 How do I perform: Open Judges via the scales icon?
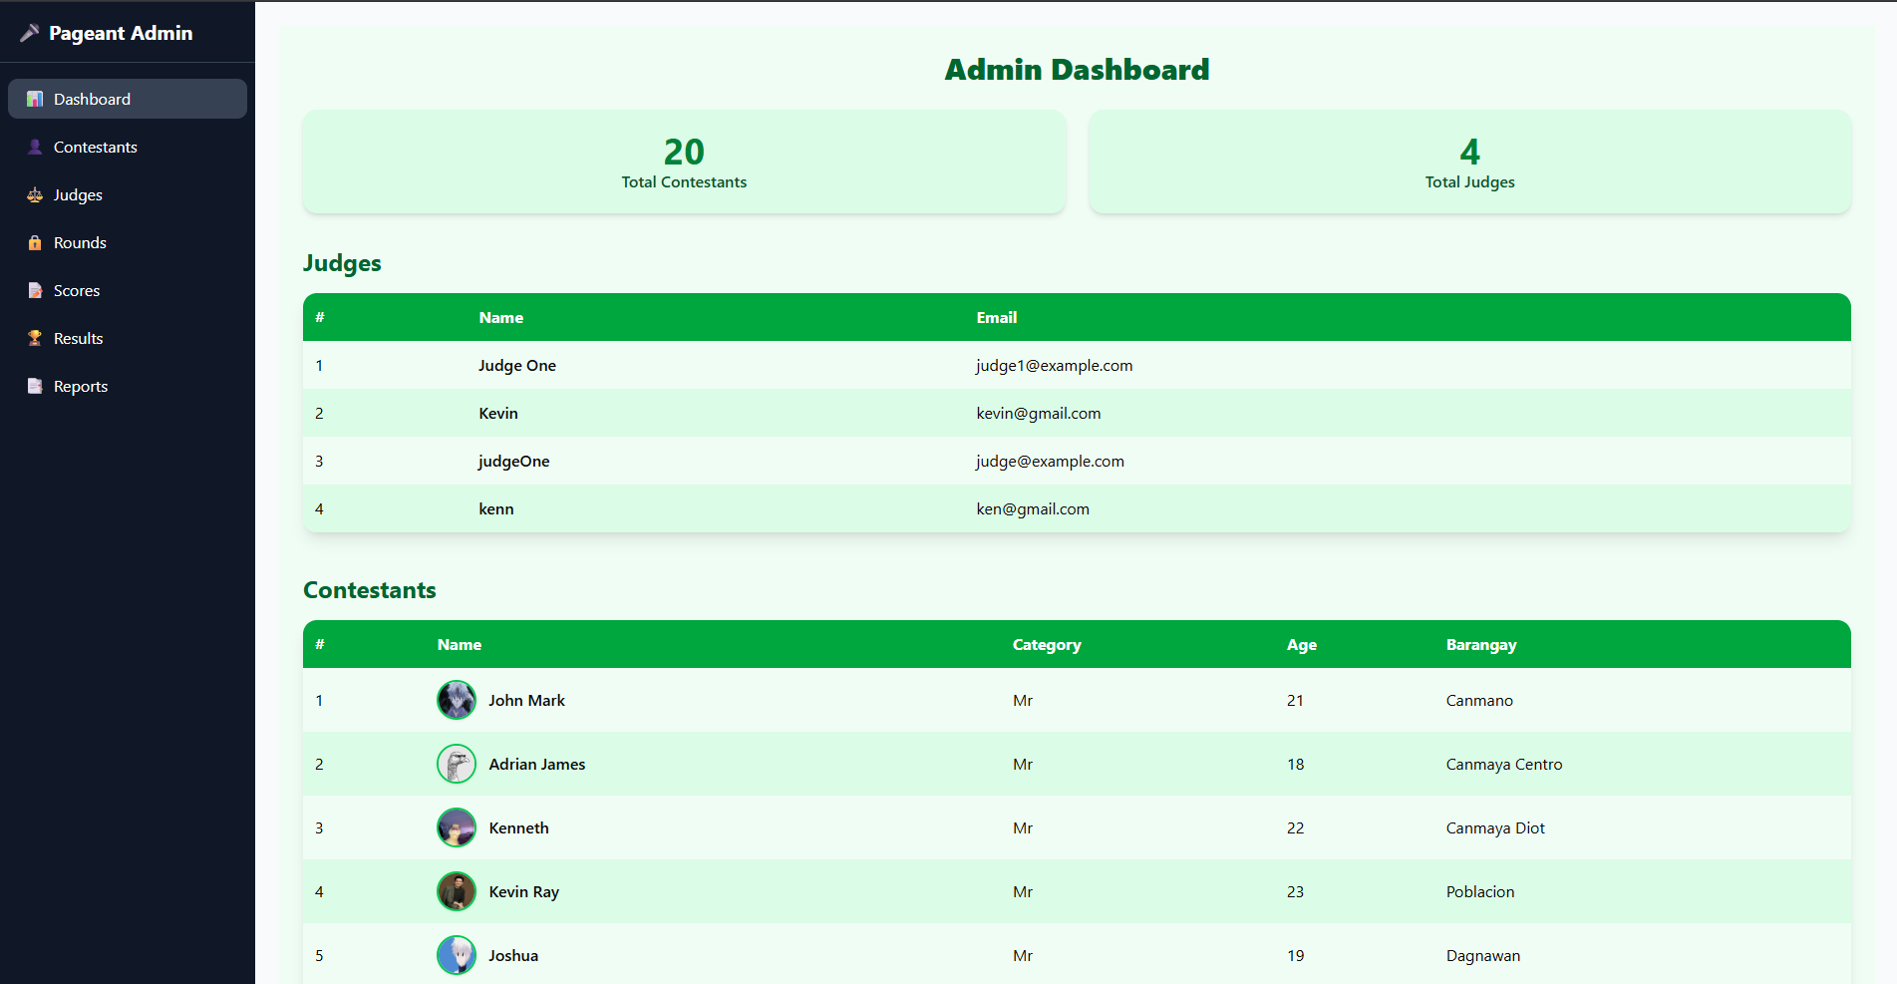coord(35,194)
